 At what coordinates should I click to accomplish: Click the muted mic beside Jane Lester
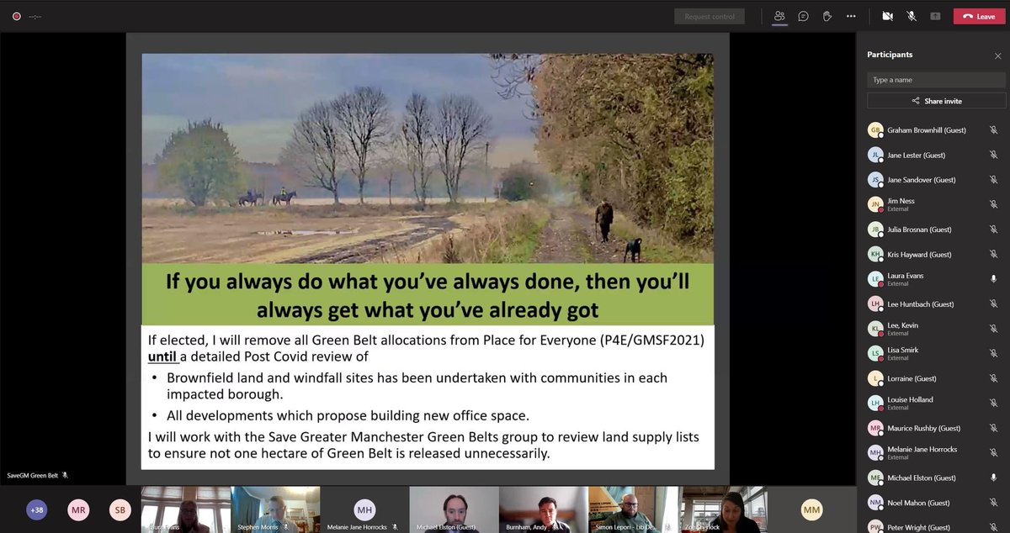[x=993, y=156]
